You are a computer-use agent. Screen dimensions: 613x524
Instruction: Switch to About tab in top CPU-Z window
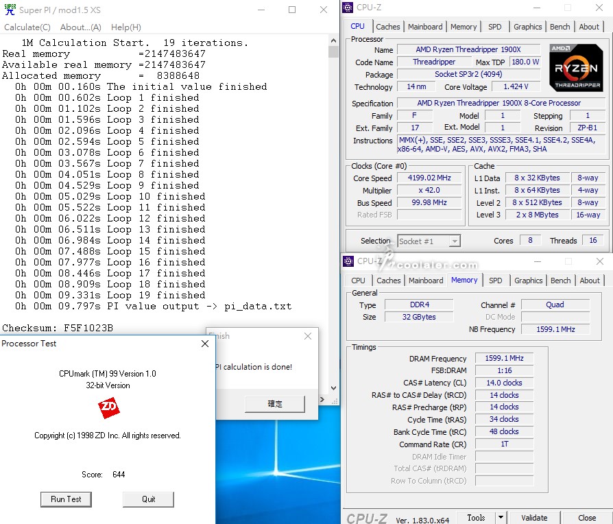[x=589, y=27]
